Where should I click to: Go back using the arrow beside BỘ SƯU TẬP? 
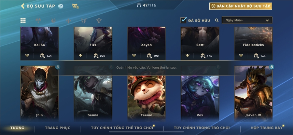22,6
